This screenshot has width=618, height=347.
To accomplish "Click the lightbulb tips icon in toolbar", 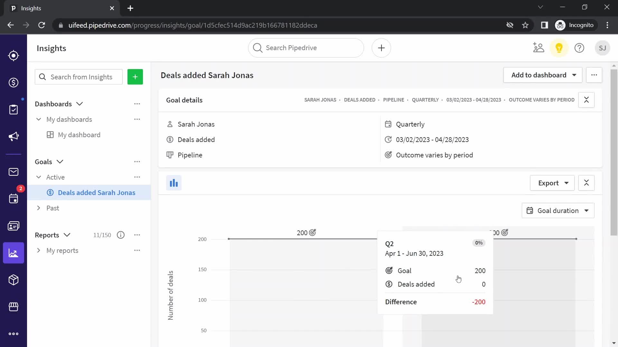I will (x=559, y=48).
